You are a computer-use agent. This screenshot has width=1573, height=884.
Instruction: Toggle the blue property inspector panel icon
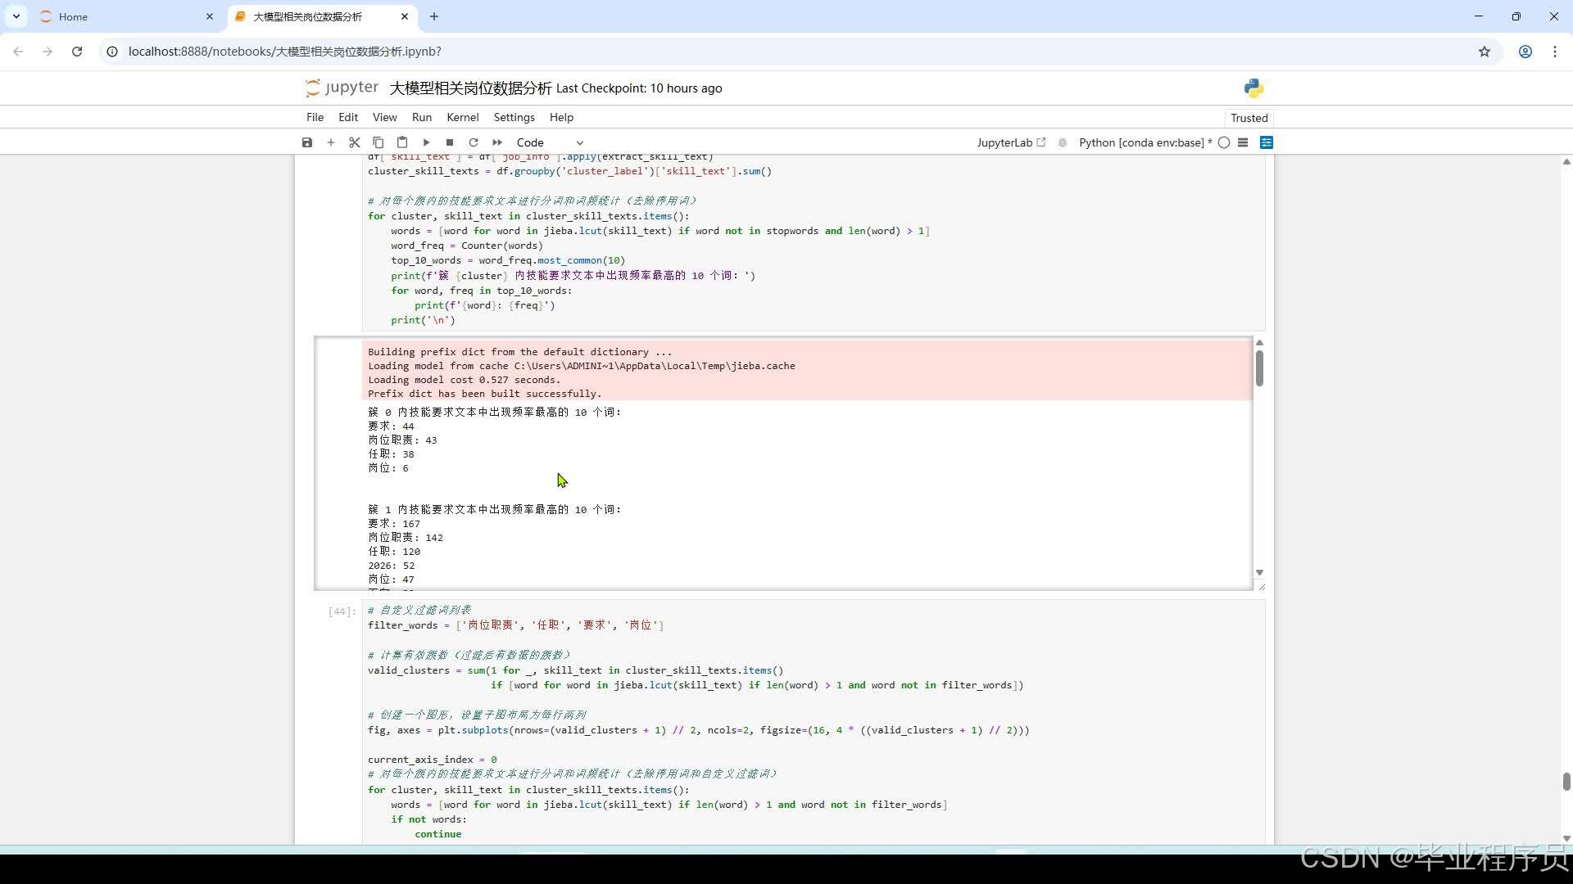(1267, 142)
